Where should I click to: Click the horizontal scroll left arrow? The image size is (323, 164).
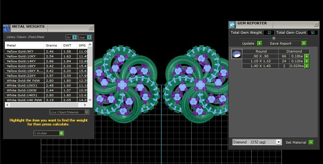tap(7, 105)
